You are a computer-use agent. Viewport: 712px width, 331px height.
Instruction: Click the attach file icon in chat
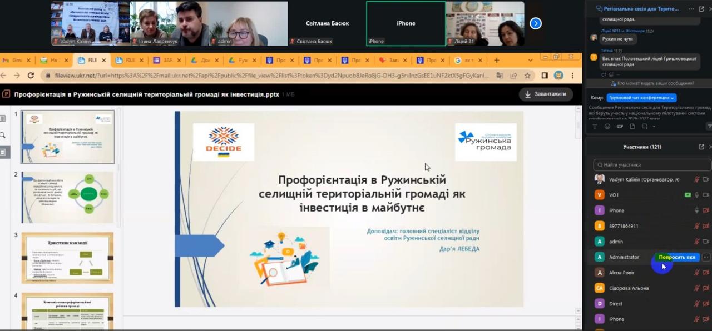click(632, 127)
